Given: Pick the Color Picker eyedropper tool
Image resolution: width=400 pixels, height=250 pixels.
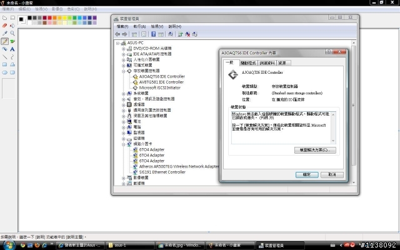Looking at the screenshot, I should click(x=4, y=33).
